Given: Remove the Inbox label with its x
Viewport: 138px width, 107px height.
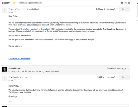Looking at the screenshot, I should 26,3.
